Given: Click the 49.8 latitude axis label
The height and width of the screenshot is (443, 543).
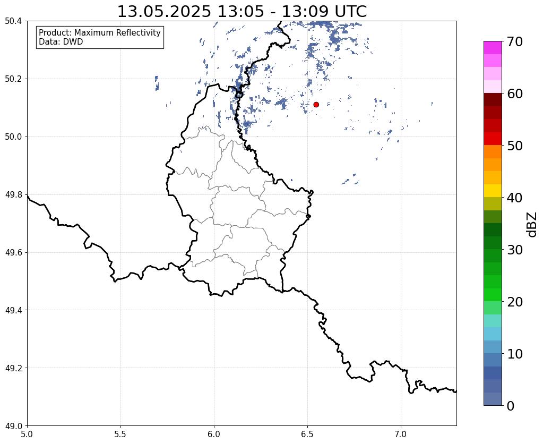Looking at the screenshot, I should (x=13, y=194).
